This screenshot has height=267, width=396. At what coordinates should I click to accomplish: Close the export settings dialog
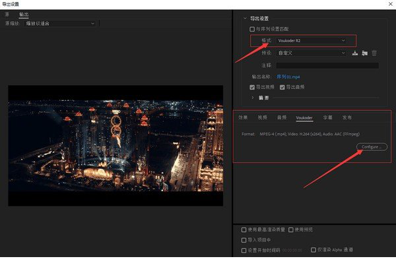pyautogui.click(x=391, y=4)
